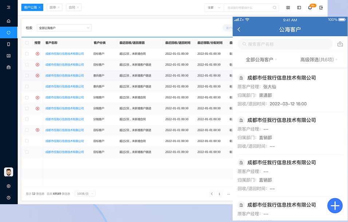Select the mobile device icon in left sidebar

[8, 44]
